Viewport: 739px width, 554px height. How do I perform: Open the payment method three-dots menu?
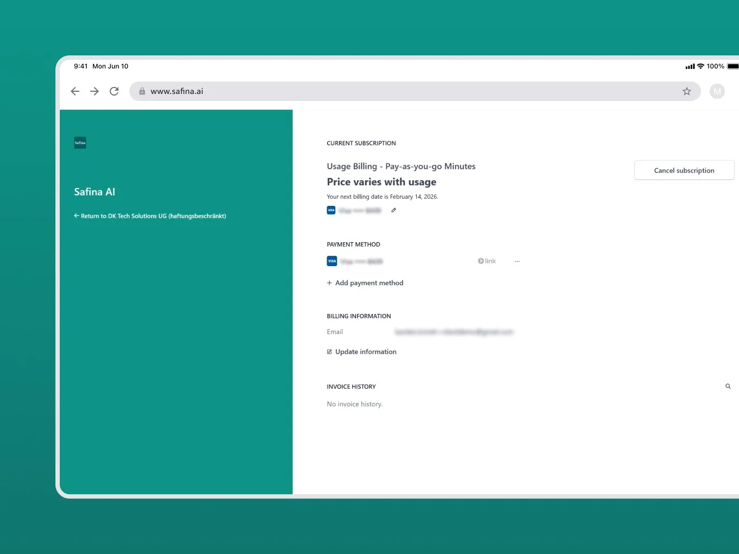(517, 261)
